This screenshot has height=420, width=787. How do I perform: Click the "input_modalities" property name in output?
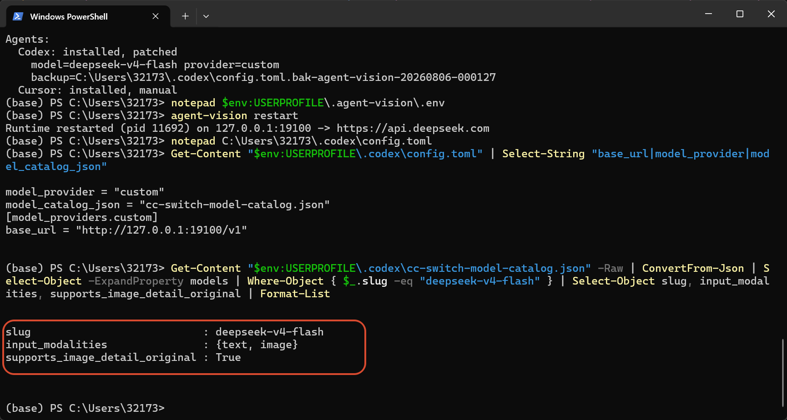click(56, 345)
